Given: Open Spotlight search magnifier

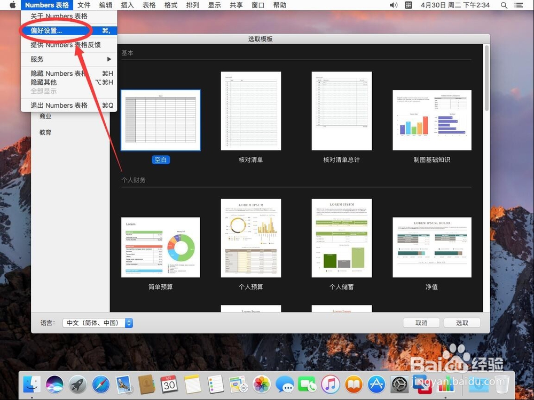Looking at the screenshot, I should (x=504, y=5).
